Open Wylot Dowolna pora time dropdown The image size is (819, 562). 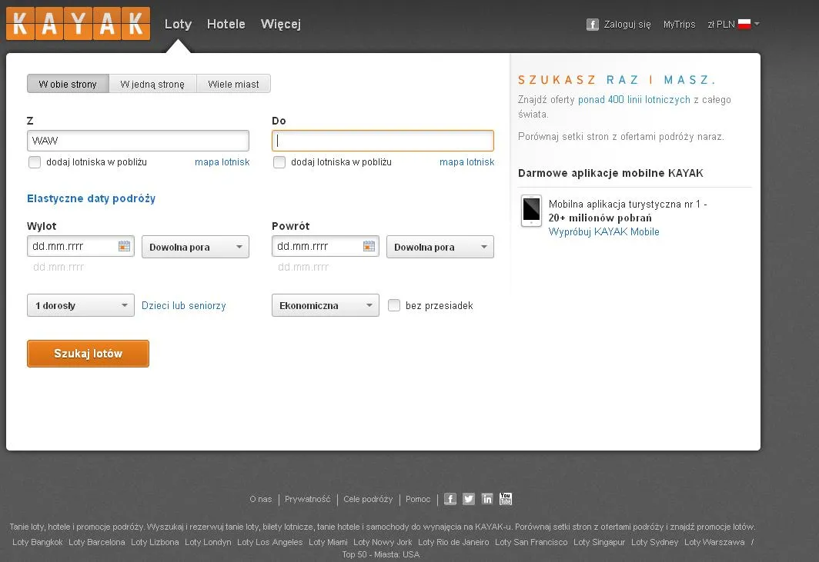(196, 247)
